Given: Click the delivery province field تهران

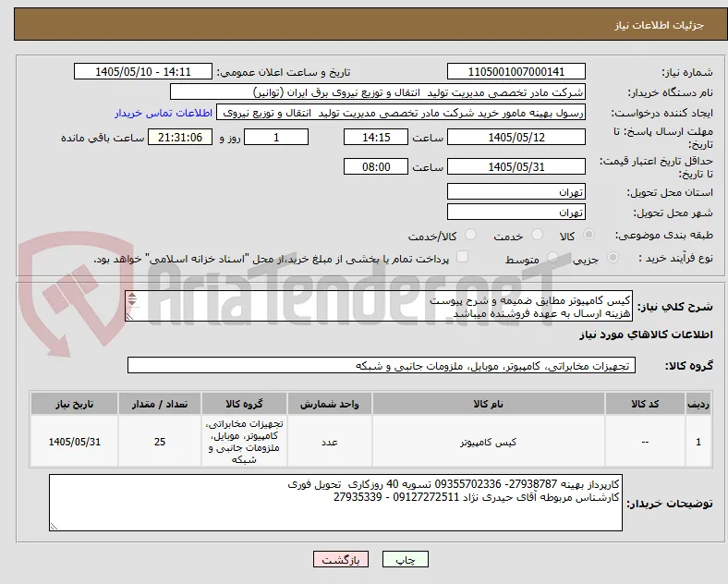Looking at the screenshot, I should pos(516,191).
